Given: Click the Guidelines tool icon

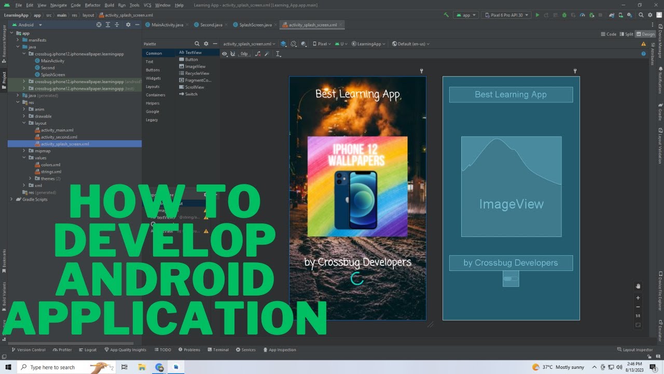Looking at the screenshot, I should (x=278, y=54).
